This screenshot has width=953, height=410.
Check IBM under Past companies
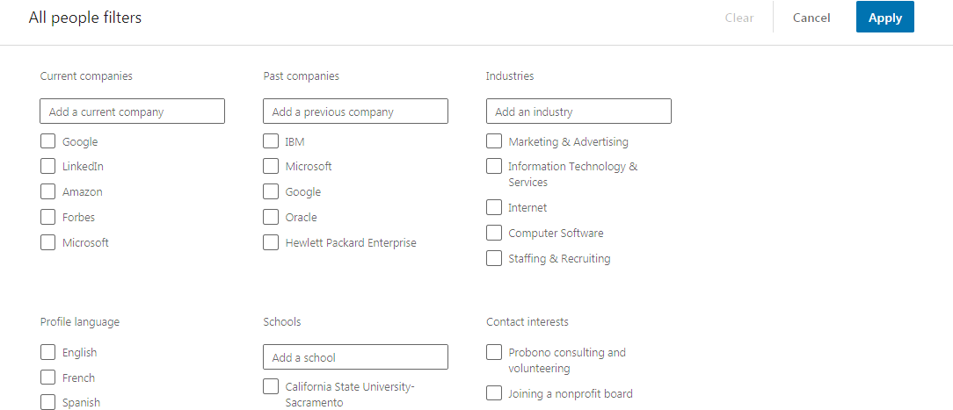(271, 141)
